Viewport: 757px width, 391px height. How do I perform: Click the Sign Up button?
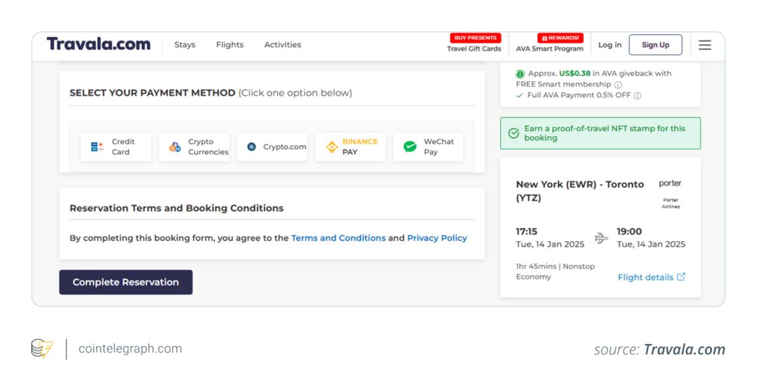coord(656,45)
